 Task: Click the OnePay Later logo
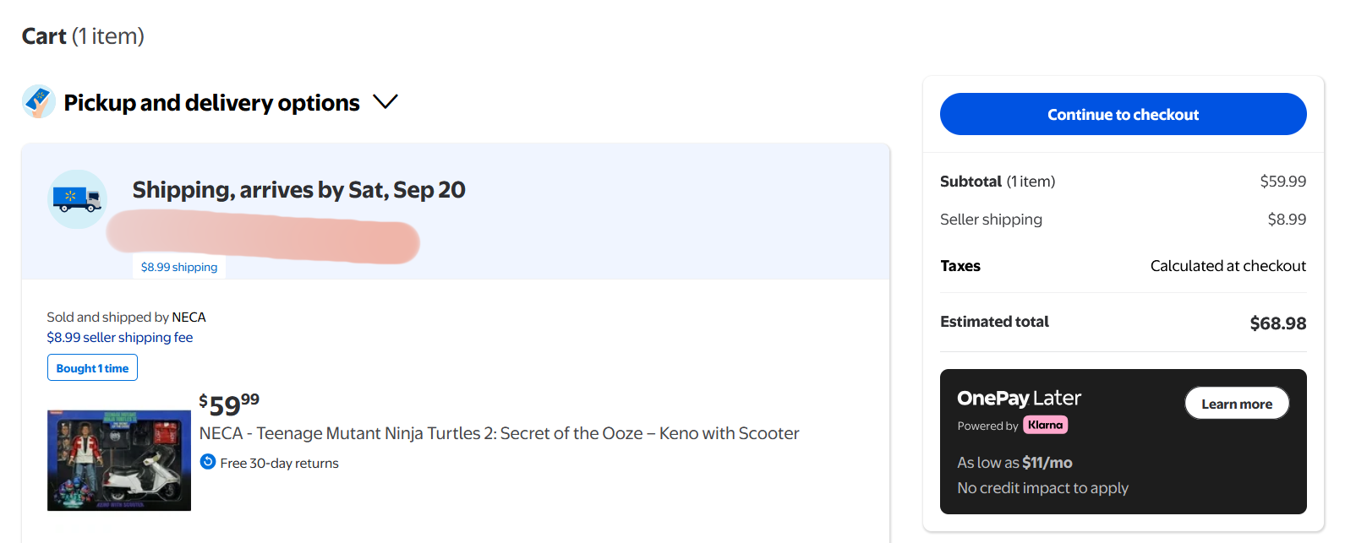tap(1019, 398)
